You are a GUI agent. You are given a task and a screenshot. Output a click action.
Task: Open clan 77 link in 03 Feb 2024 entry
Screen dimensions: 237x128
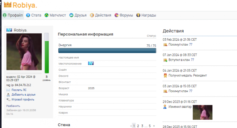pyautogui.click(x=191, y=45)
